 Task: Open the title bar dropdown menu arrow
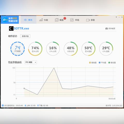click(x=116, y=17)
